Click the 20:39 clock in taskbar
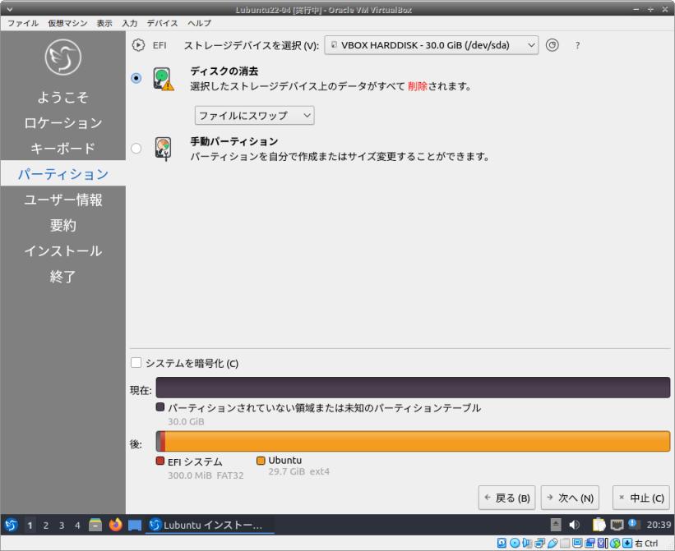The image size is (675, 551). pyautogui.click(x=659, y=525)
